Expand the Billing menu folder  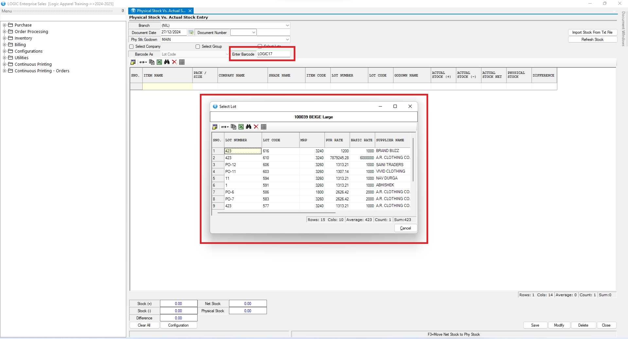pyautogui.click(x=5, y=45)
